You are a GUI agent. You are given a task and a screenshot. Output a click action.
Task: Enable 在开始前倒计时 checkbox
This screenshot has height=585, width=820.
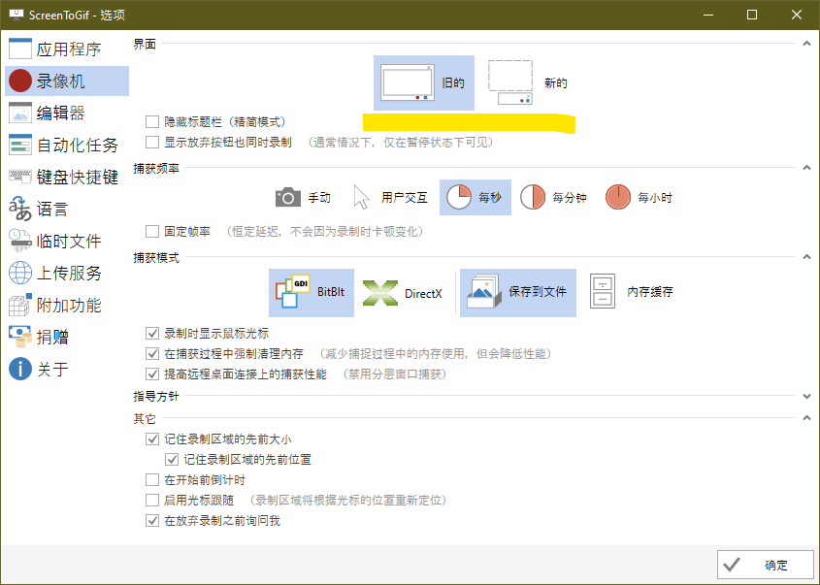[152, 479]
